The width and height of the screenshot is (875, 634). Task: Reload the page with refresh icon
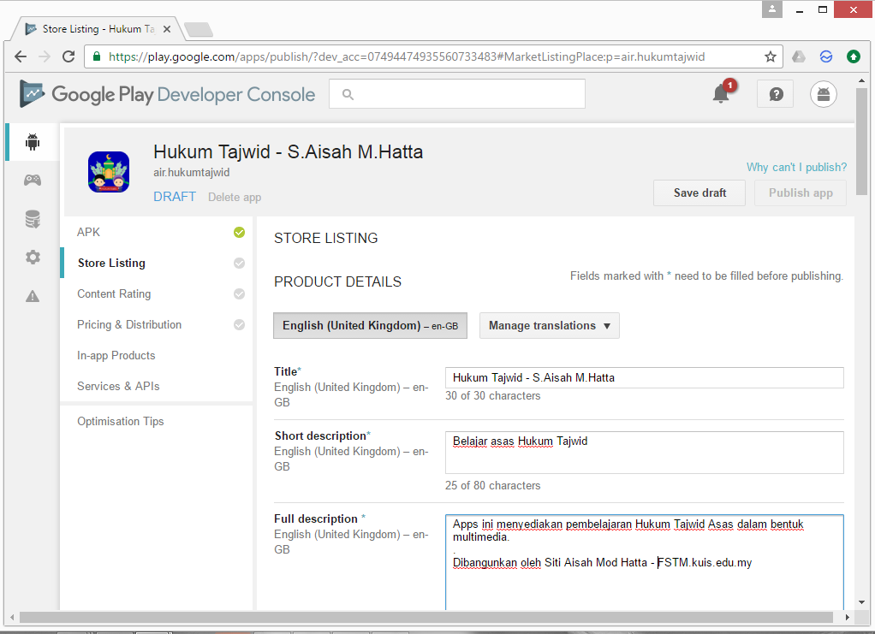[68, 56]
